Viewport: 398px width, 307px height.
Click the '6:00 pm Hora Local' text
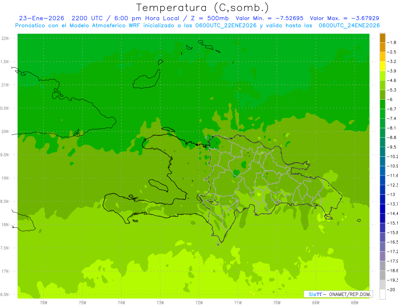[147, 18]
